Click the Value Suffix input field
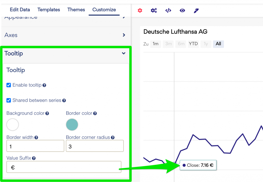263x182 pixels. point(64,167)
